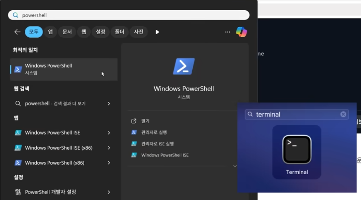Image resolution: width=361 pixels, height=200 pixels.
Task: Switch to the 웹 filter tab
Action: pos(84,32)
